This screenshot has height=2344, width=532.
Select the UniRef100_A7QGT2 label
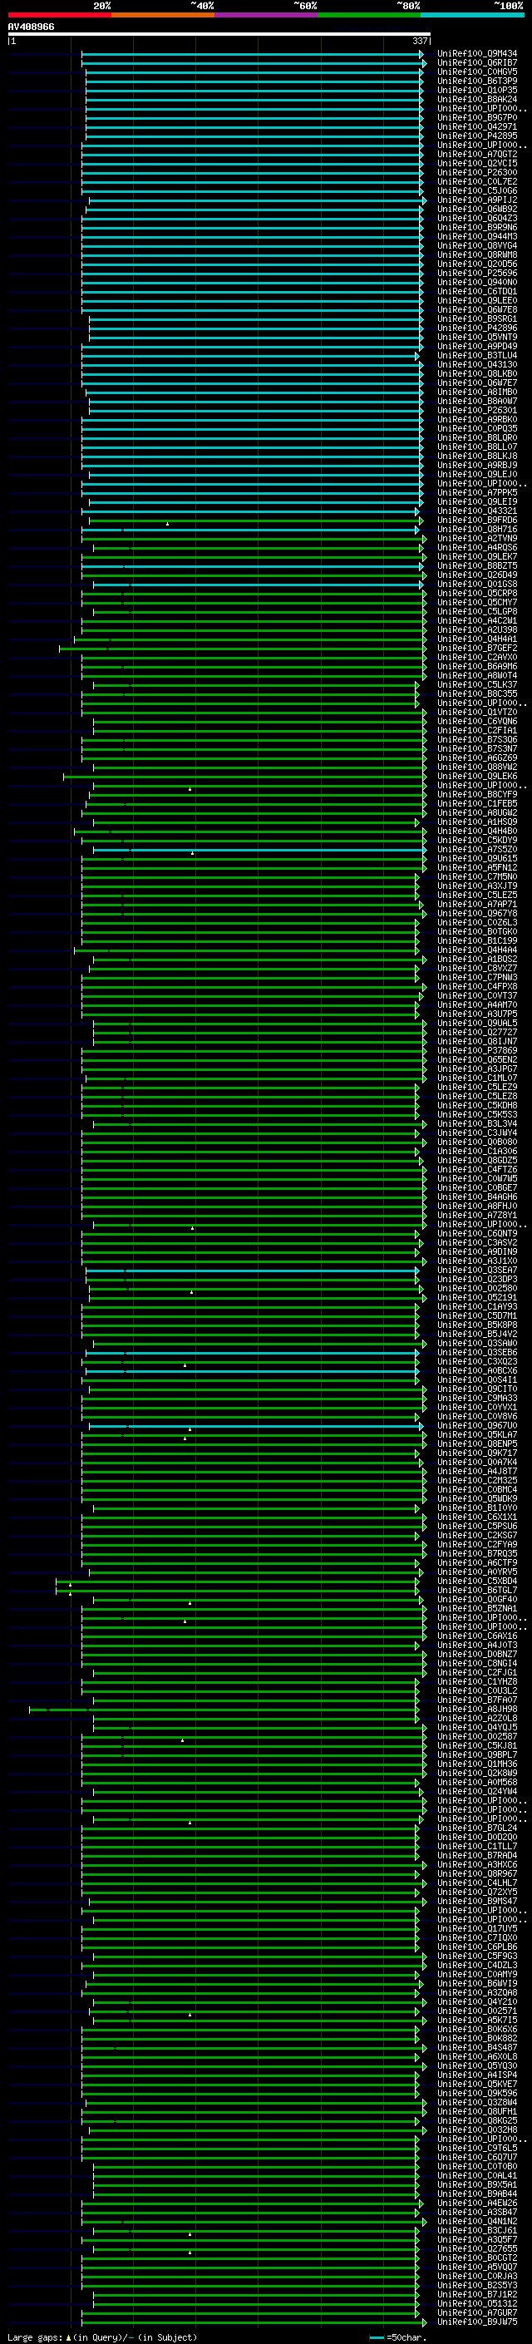click(x=477, y=155)
